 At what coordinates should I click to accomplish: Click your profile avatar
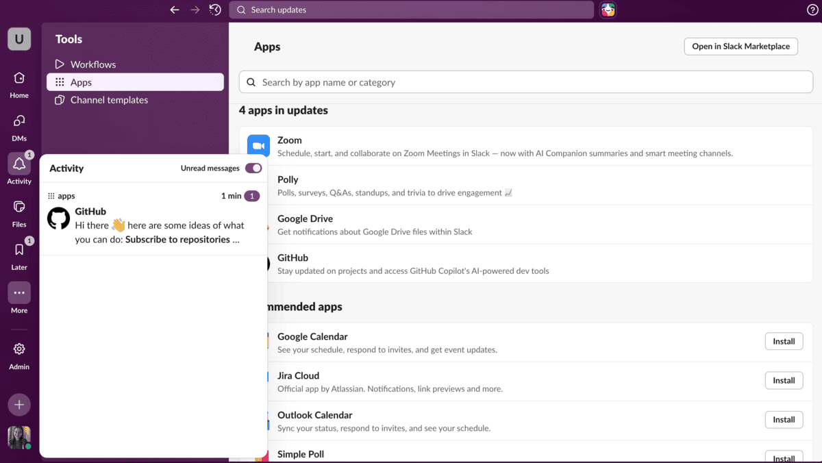point(18,438)
